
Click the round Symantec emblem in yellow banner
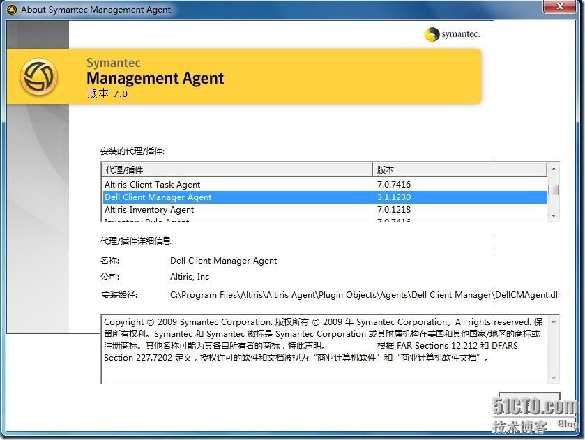click(x=39, y=77)
